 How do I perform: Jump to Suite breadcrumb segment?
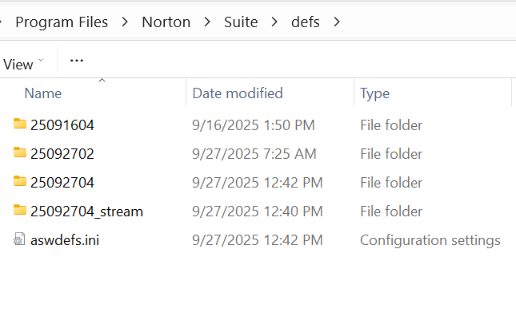point(241,22)
